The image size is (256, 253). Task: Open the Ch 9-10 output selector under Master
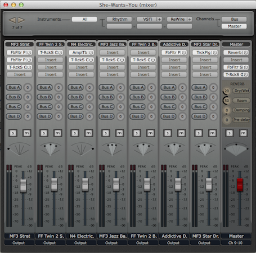pos(236,243)
